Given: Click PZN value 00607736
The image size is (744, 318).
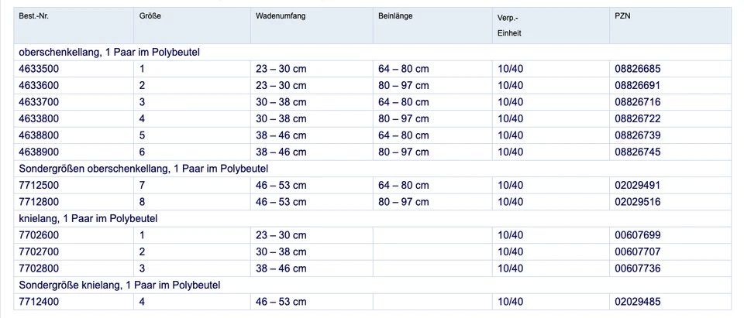Looking at the screenshot, I should click(637, 268).
